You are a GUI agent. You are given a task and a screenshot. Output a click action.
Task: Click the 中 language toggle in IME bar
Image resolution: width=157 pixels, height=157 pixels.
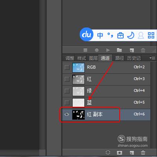[x=100, y=35]
